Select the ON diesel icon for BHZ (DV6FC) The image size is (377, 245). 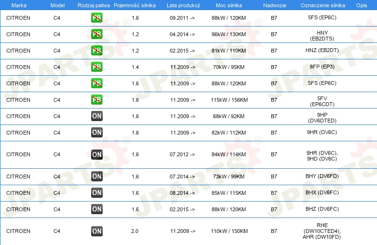point(96,209)
